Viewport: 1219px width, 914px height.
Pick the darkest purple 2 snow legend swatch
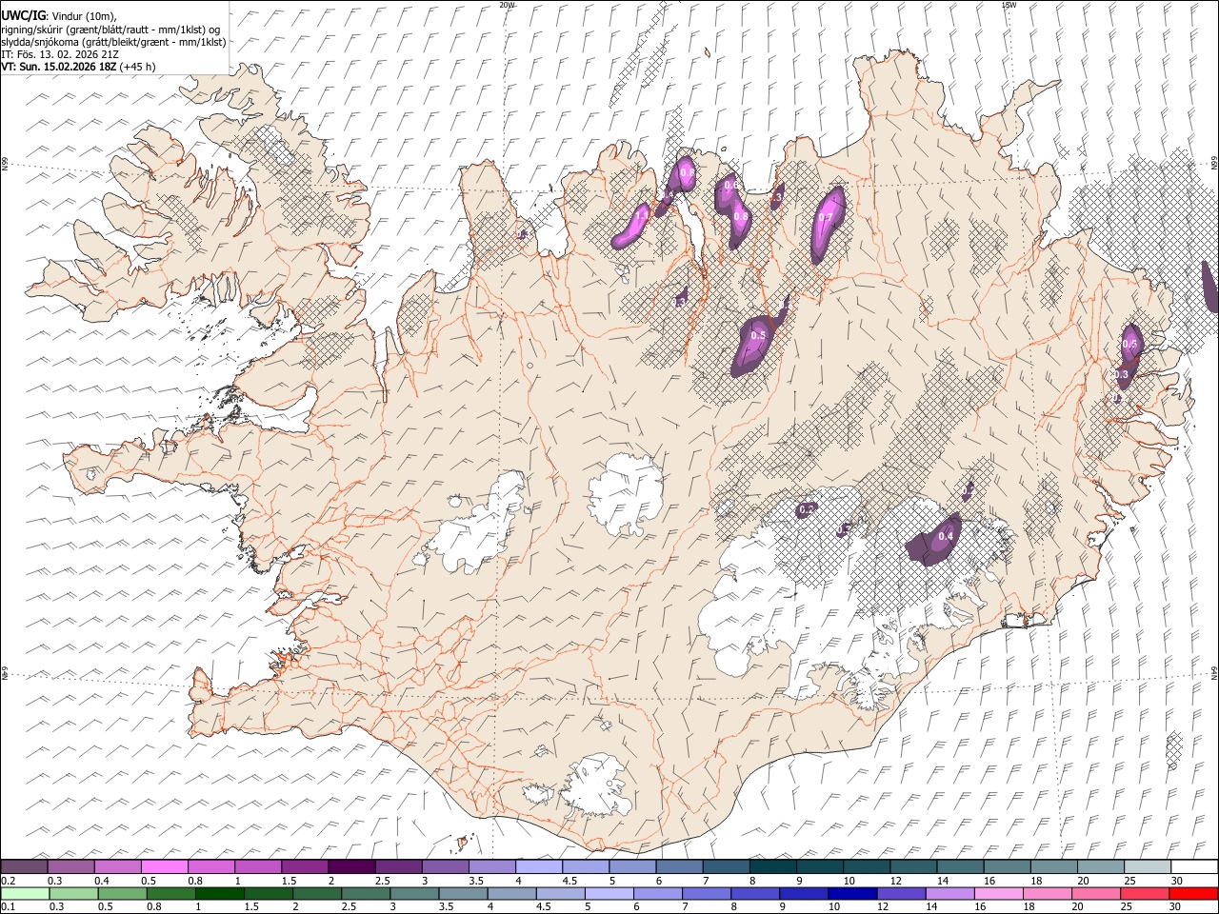(351, 867)
